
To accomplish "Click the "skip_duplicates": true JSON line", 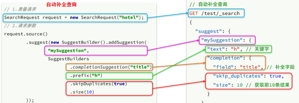I will click(x=248, y=76).
